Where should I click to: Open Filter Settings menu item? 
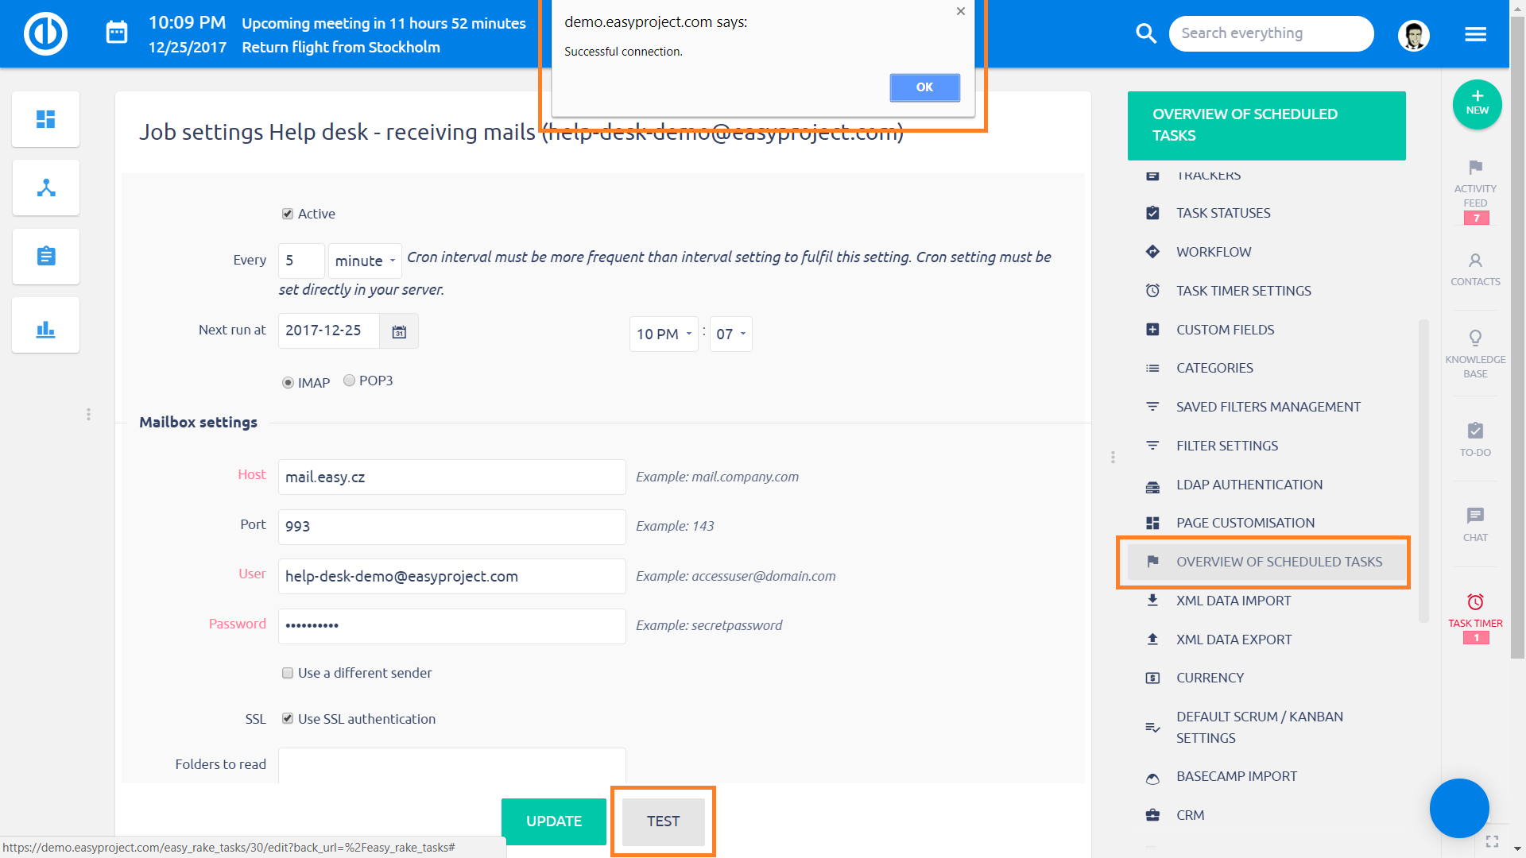1226,446
